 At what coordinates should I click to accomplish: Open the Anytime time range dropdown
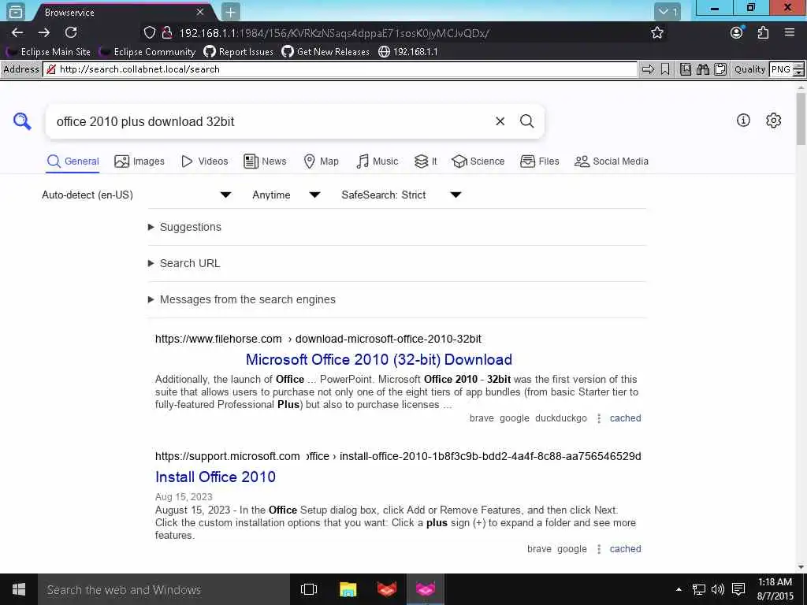(286, 195)
